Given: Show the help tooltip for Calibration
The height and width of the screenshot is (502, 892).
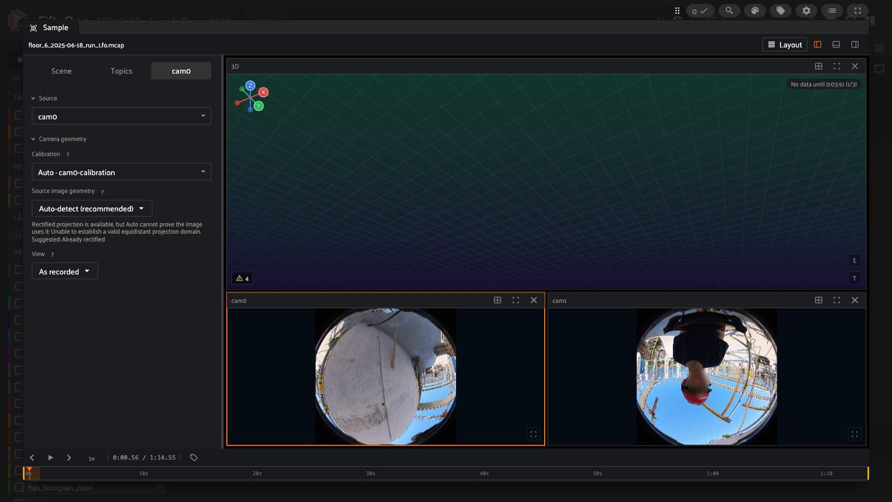Looking at the screenshot, I should (x=68, y=155).
